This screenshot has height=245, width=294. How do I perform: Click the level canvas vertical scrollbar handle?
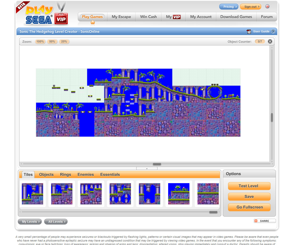point(272,117)
